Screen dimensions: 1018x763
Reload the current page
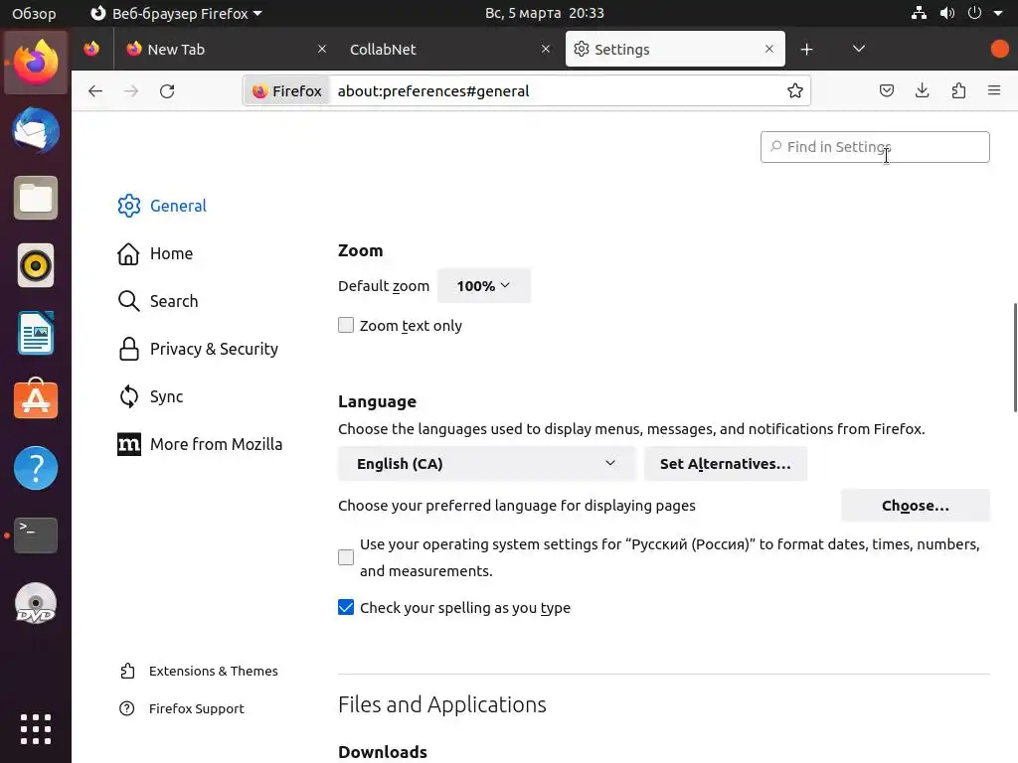[x=167, y=90]
